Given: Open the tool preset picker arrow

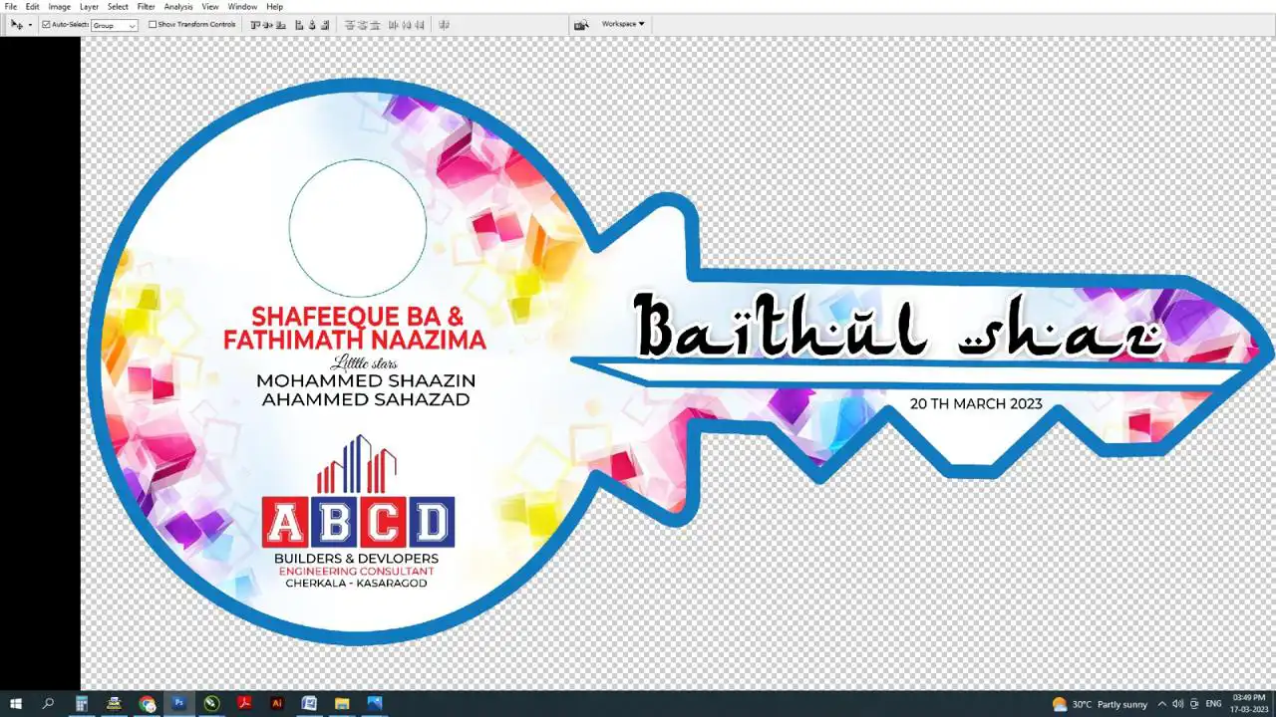Looking at the screenshot, I should point(30,25).
